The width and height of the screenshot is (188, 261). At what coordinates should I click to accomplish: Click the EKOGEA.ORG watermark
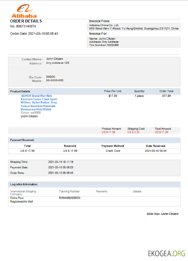click(167, 253)
